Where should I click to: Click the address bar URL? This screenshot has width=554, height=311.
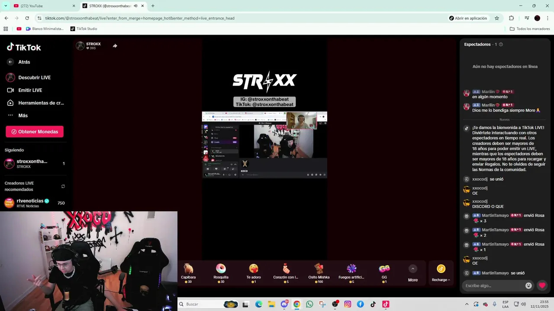pyautogui.click(x=140, y=18)
